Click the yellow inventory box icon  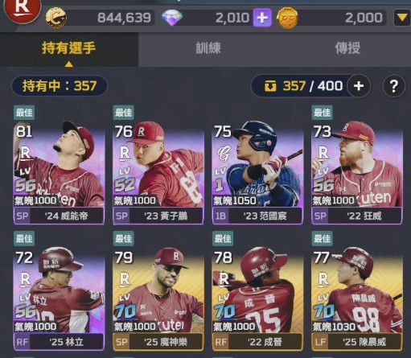click(x=270, y=86)
